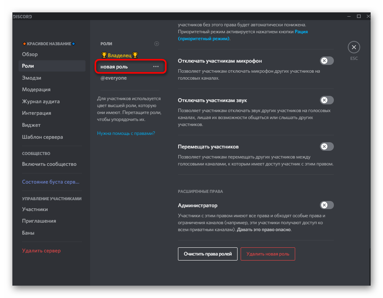Click the add role plus icon
This screenshot has height=298, width=383.
[157, 44]
